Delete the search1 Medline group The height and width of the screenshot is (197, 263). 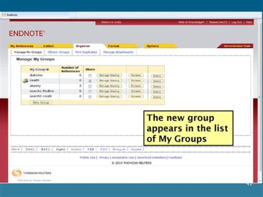(x=157, y=92)
